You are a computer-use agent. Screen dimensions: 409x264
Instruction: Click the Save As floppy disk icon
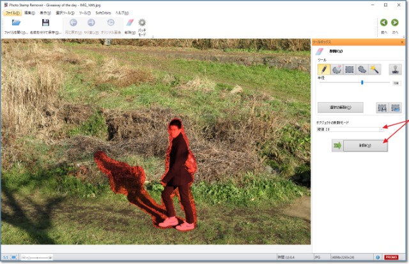point(45,23)
